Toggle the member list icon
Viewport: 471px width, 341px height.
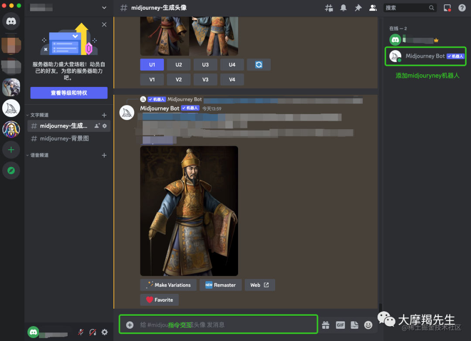point(373,8)
